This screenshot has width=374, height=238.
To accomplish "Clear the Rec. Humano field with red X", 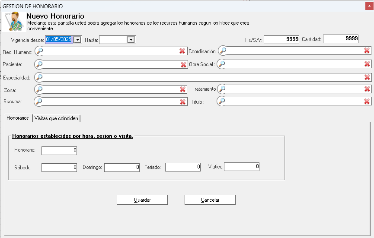I will point(182,51).
